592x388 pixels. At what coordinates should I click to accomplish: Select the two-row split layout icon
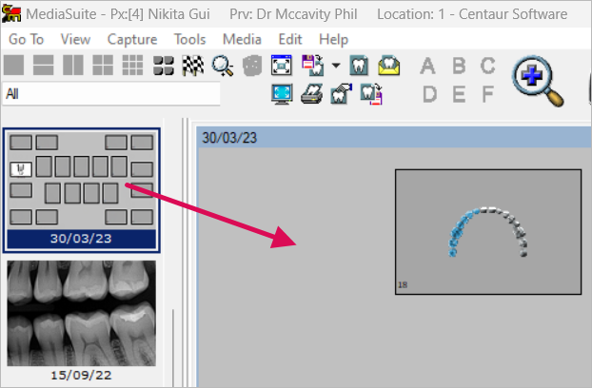[x=44, y=66]
